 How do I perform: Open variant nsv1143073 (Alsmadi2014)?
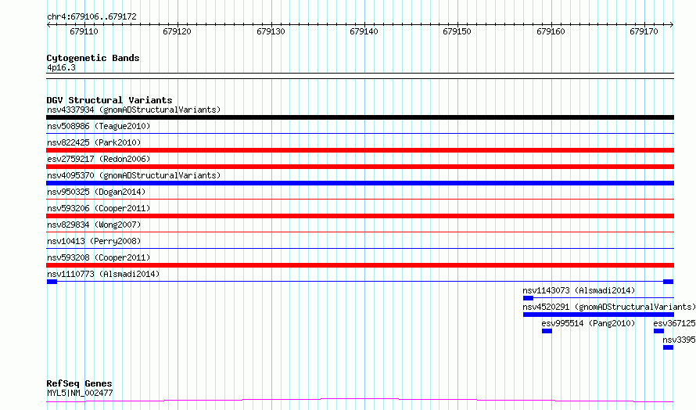pyautogui.click(x=579, y=290)
